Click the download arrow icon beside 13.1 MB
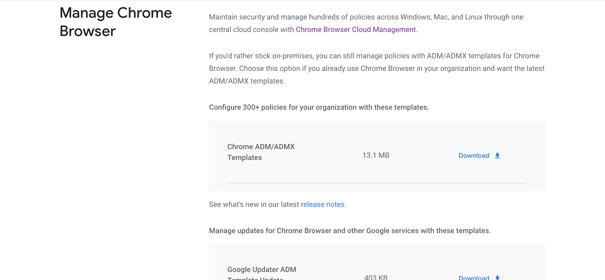The height and width of the screenshot is (280, 605). [x=497, y=155]
